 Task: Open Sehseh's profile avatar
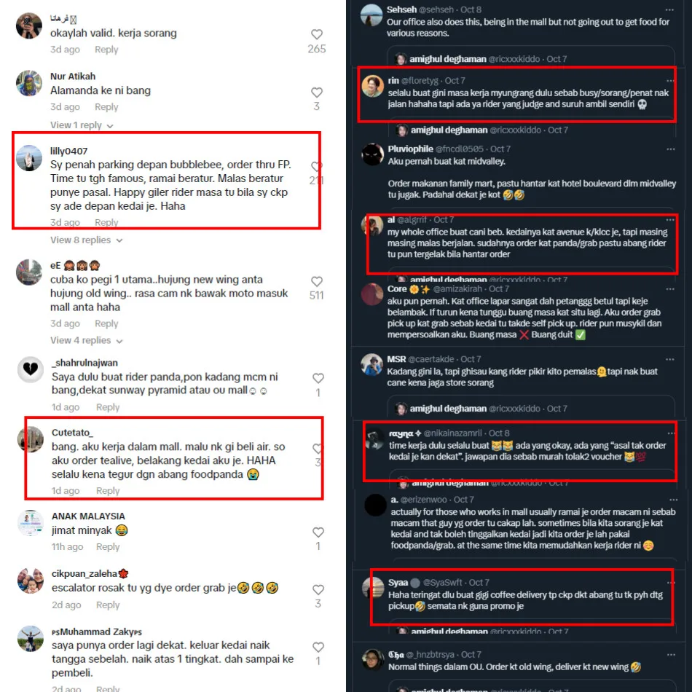click(x=371, y=15)
